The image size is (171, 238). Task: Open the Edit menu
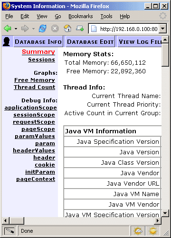pyautogui.click(x=25, y=16)
